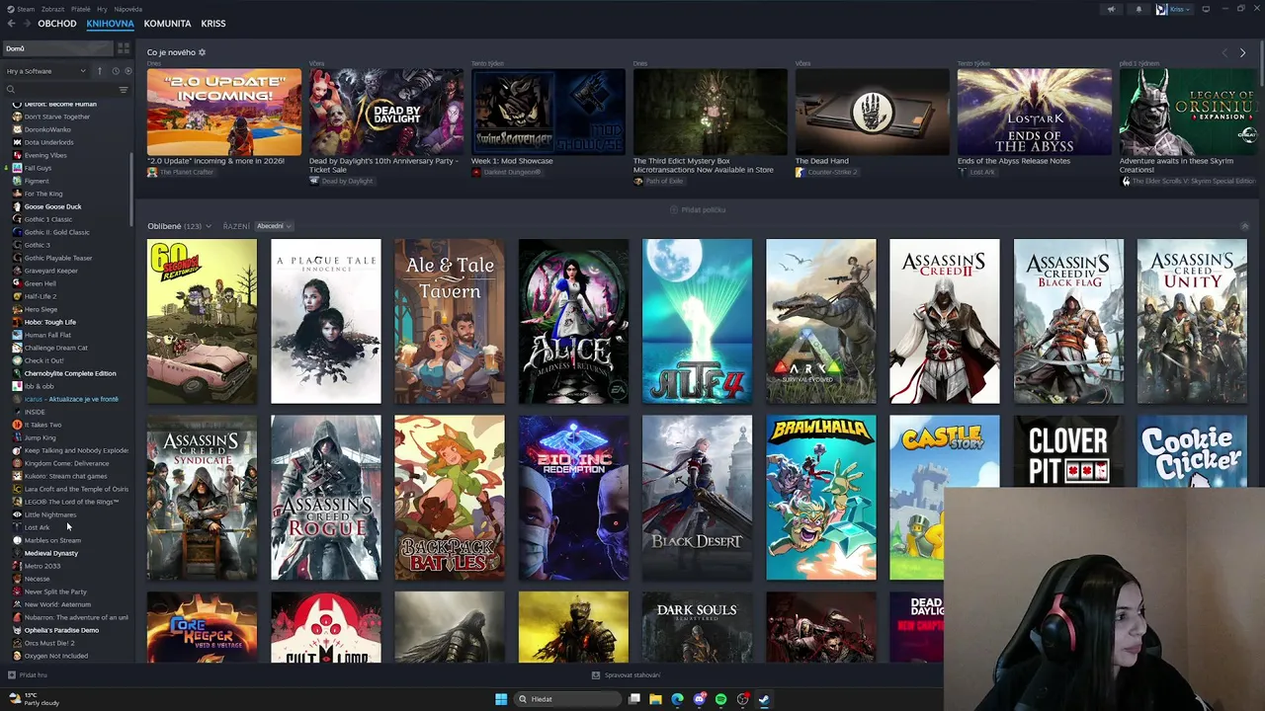Open Dead by Daylight anniversary news thumbnail

tap(386, 112)
